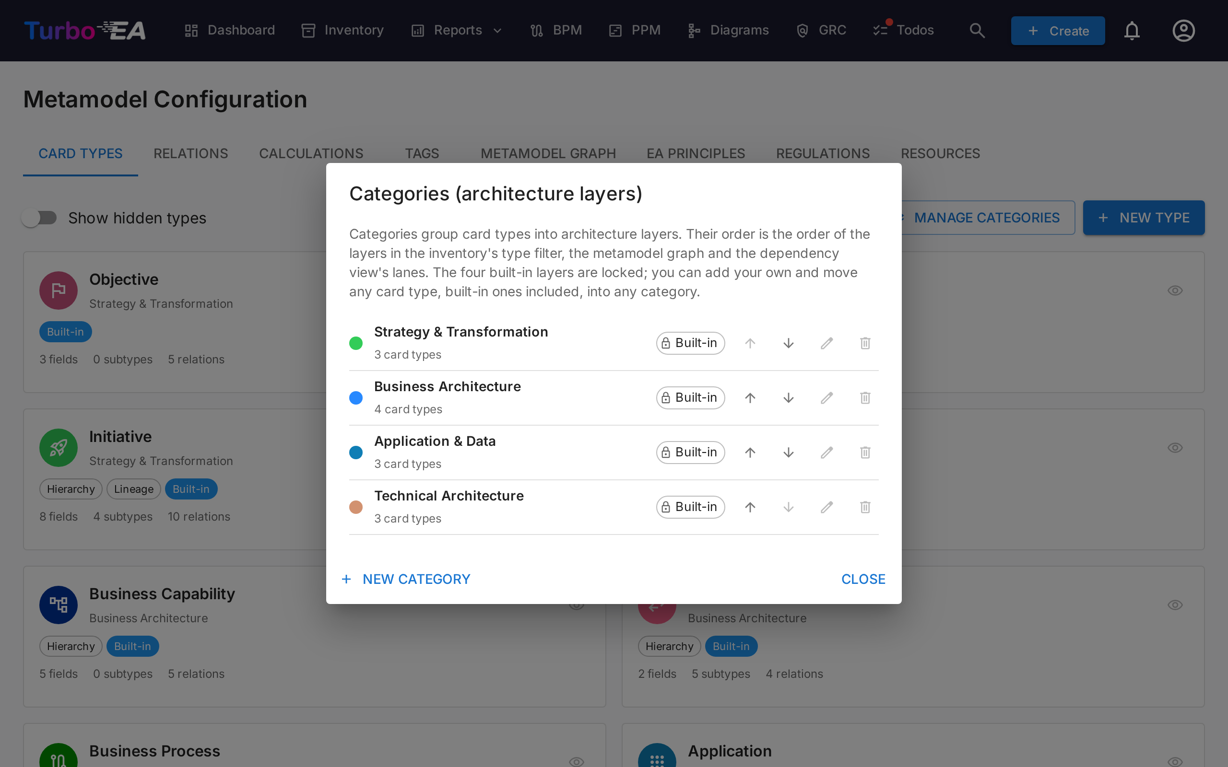Move Technical Architecture category up
1228x767 pixels.
[x=750, y=507]
